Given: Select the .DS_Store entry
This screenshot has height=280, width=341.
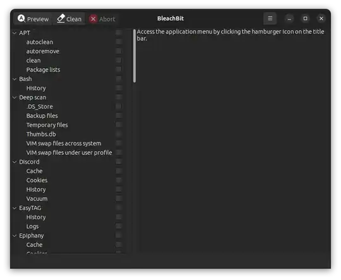Looking at the screenshot, I should [39, 106].
